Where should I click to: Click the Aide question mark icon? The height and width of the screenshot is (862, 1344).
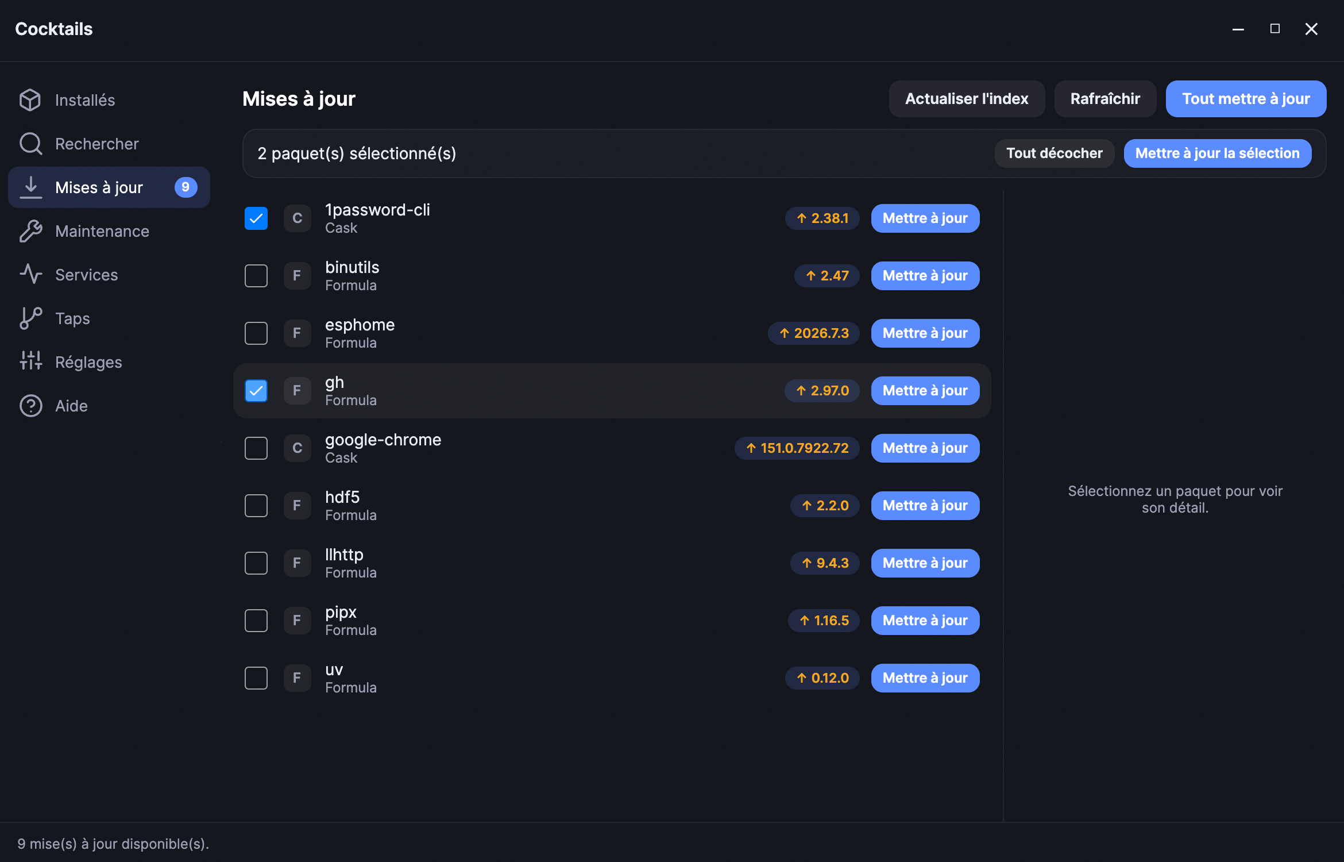30,406
